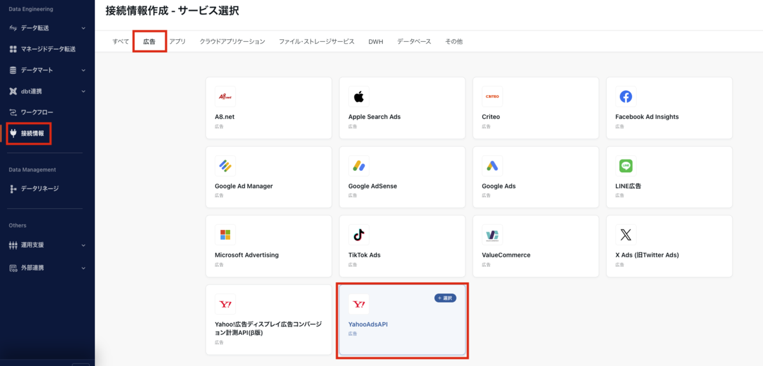Click the TikTok Ads logo icon
The image size is (763, 366).
[x=359, y=235]
